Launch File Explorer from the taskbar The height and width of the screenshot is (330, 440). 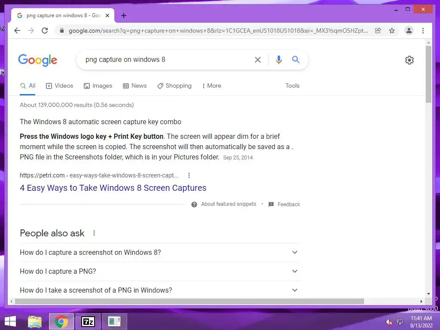(35, 321)
